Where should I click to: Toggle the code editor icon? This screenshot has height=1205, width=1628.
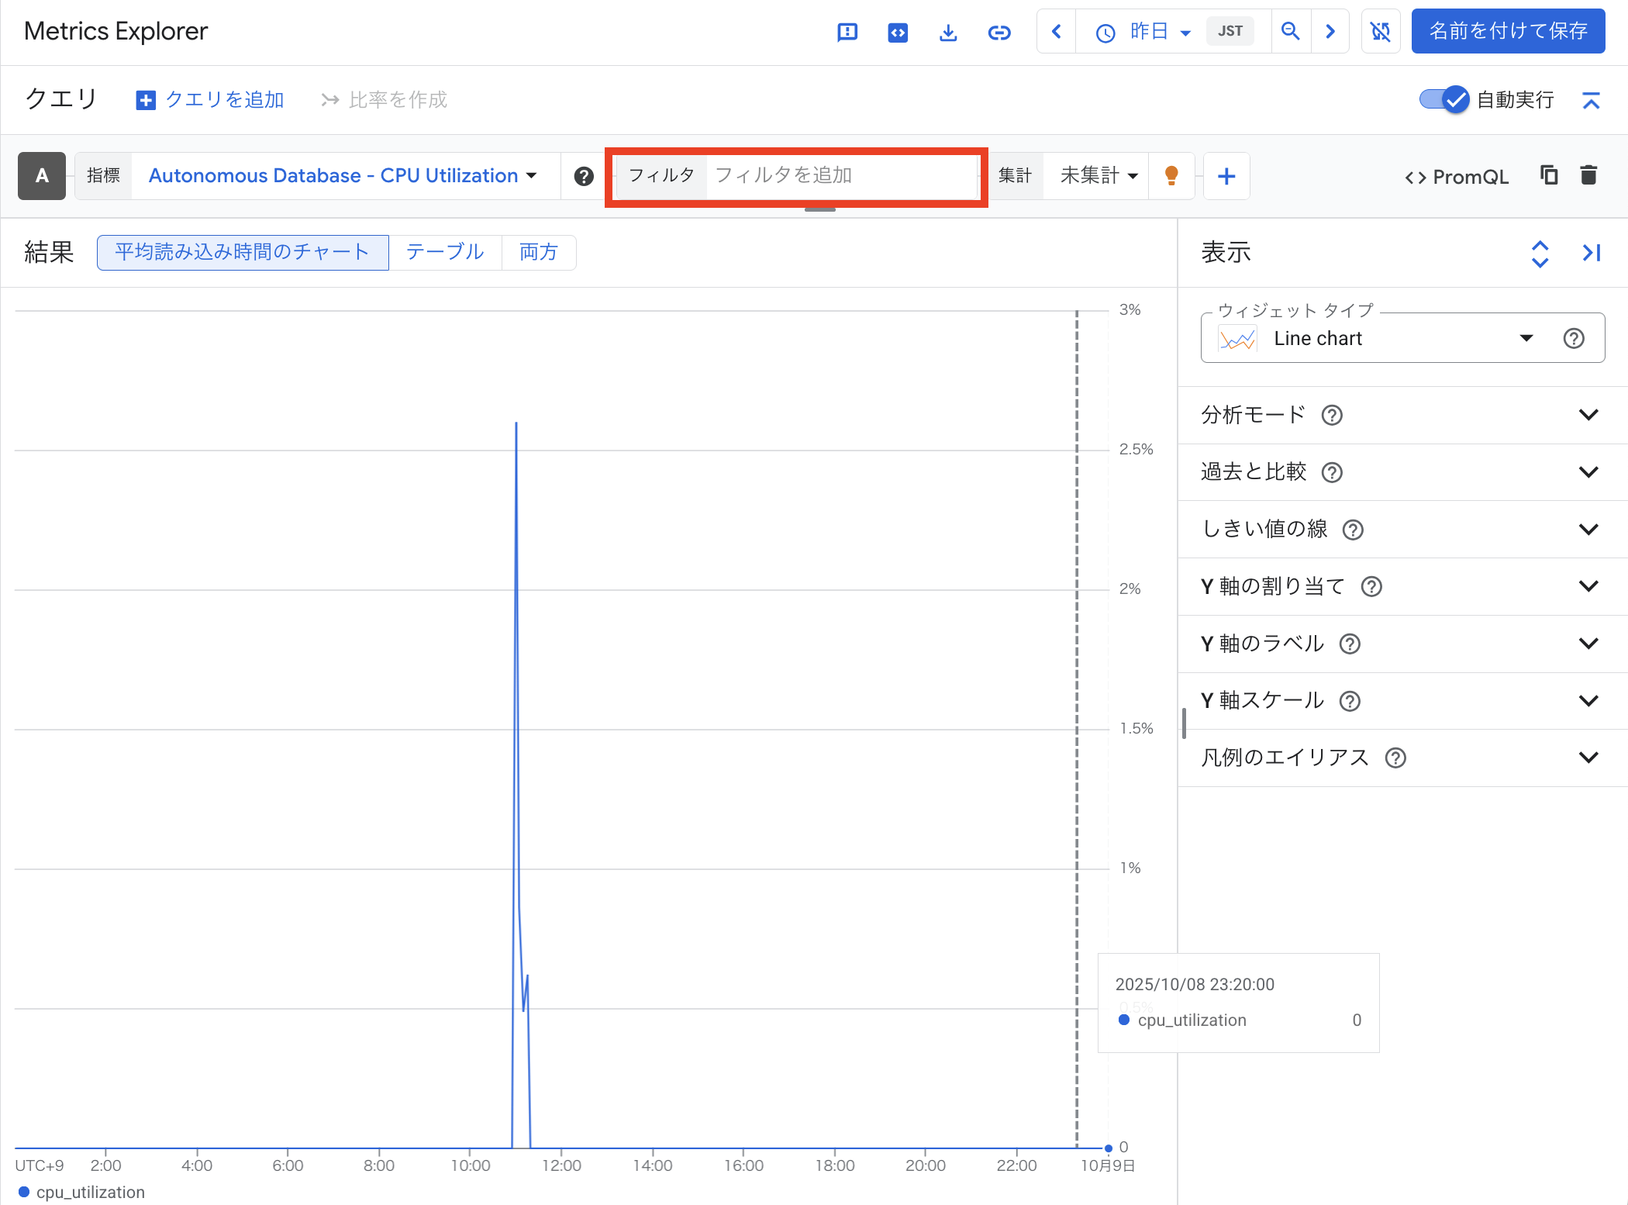(897, 32)
